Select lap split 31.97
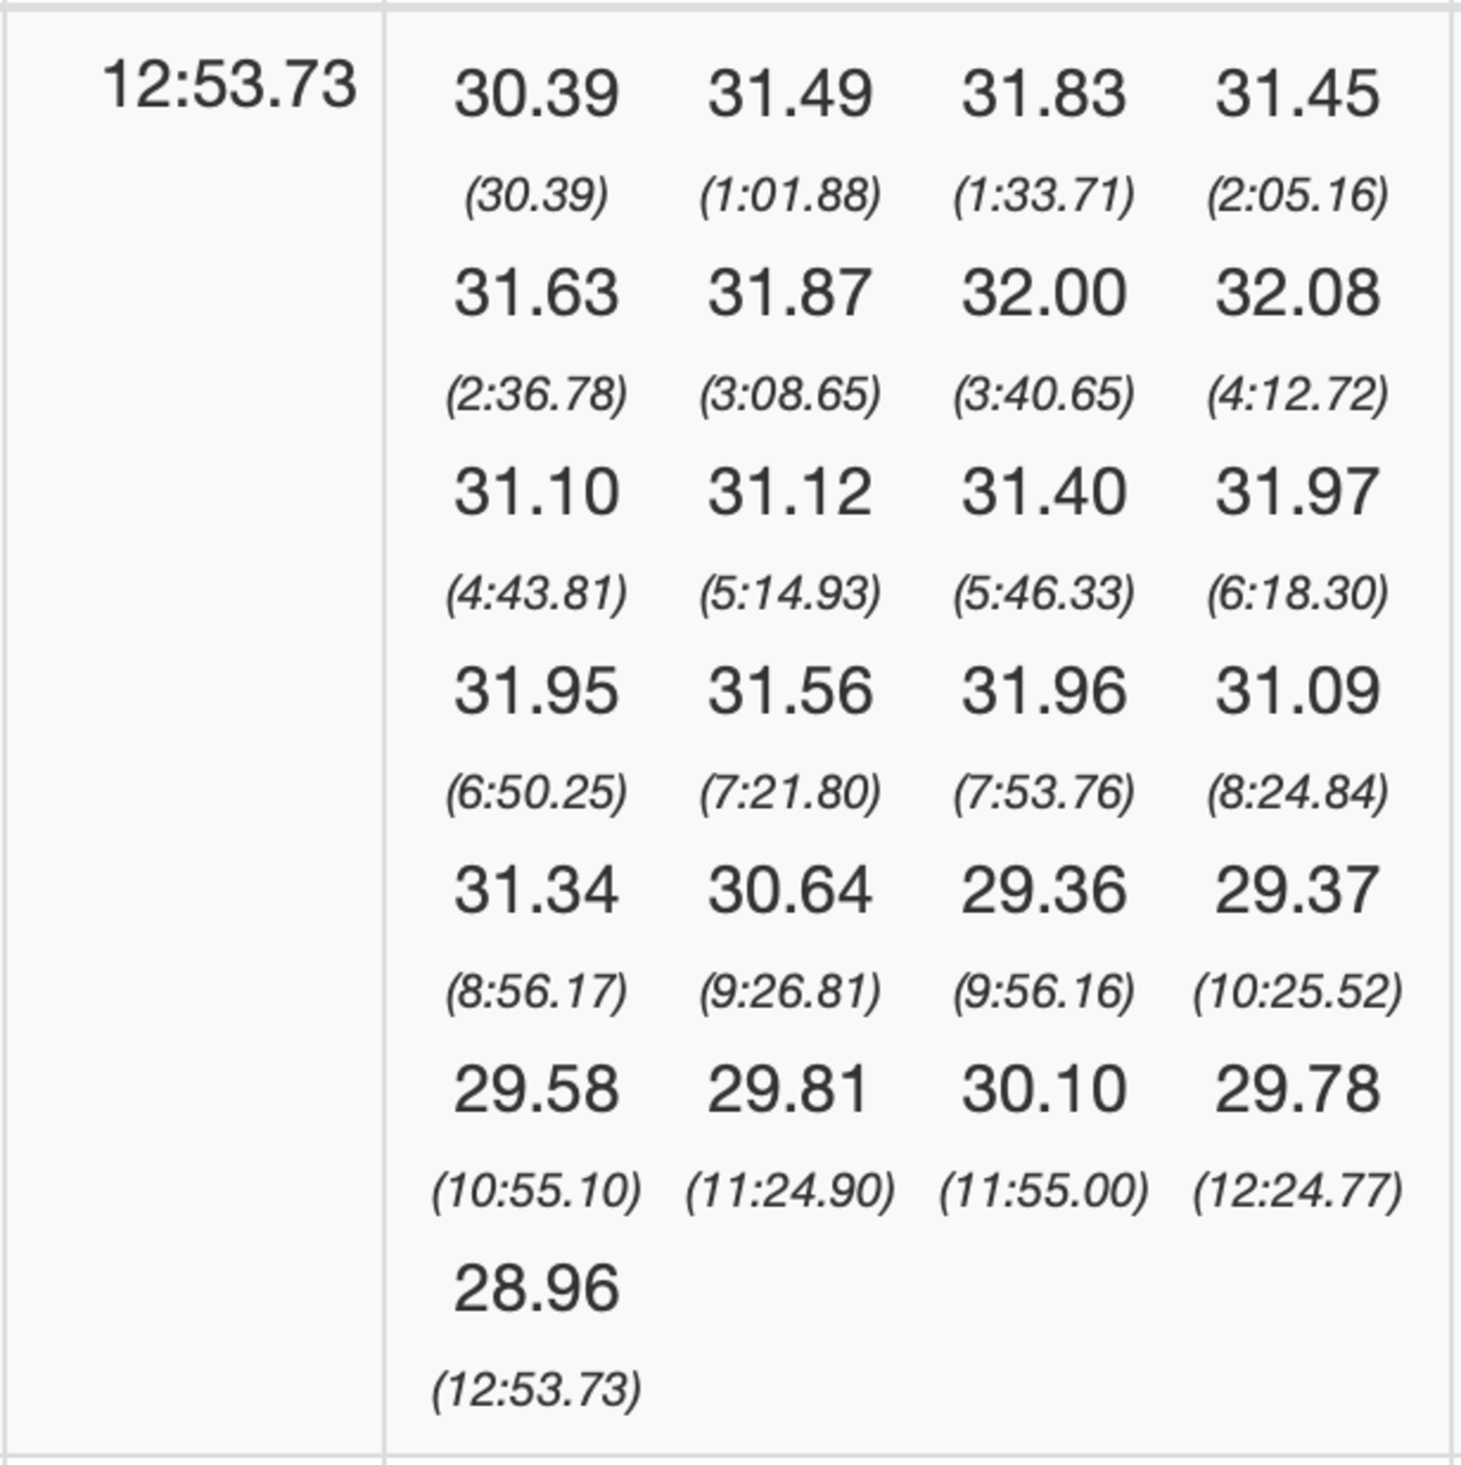Image resolution: width=1461 pixels, height=1465 pixels. coord(1298,492)
